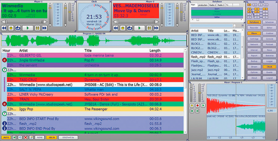Image resolution: width=278 pixels, height=141 pixels.
Task: Select the jazz.mp2 entry in Database list
Action: [x=215, y=70]
